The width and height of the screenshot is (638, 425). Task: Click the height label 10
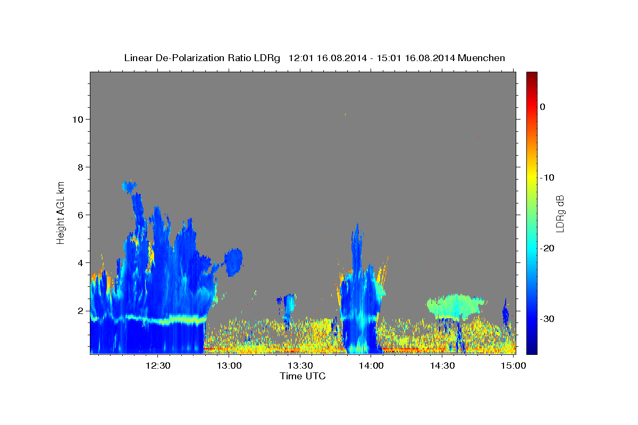tap(78, 119)
